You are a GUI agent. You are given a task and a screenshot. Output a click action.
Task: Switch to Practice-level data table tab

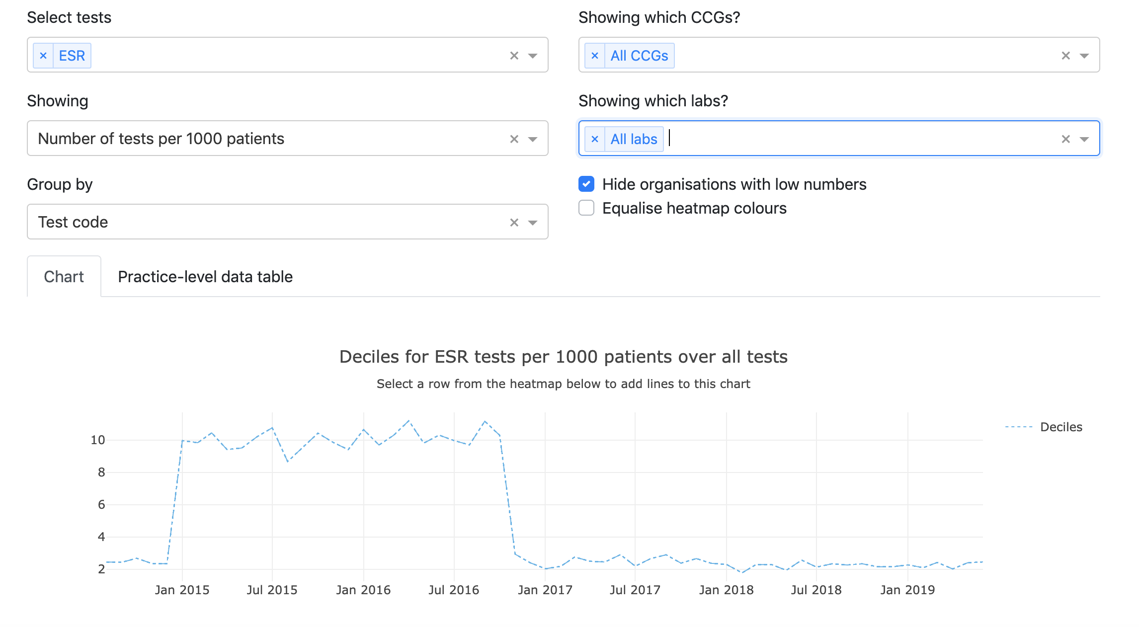pyautogui.click(x=205, y=277)
